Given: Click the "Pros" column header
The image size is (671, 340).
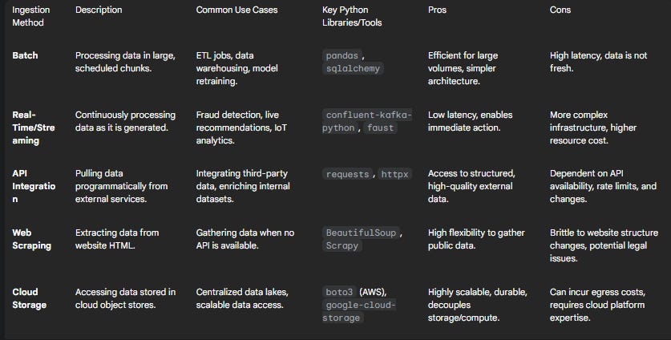Looking at the screenshot, I should (438, 10).
